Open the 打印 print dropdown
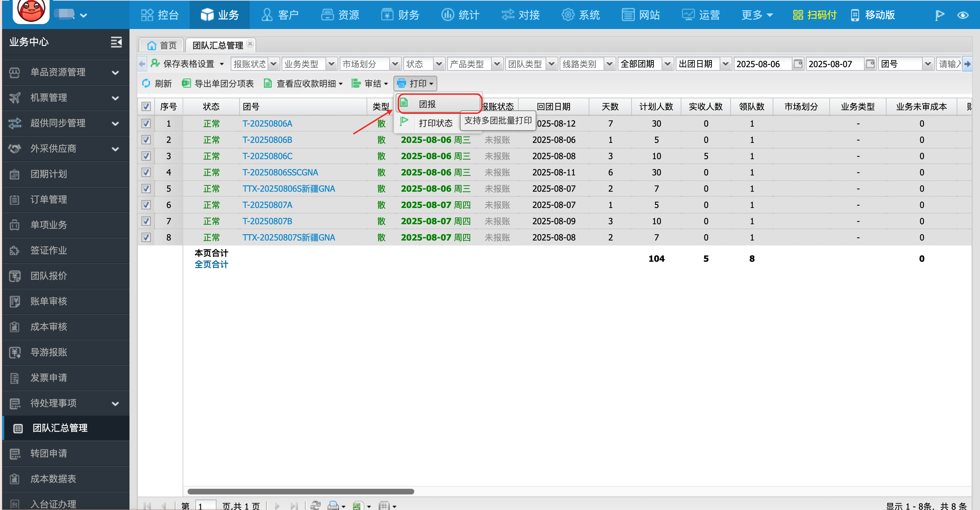This screenshot has height=510, width=980. click(415, 83)
